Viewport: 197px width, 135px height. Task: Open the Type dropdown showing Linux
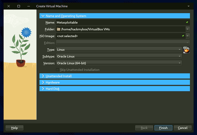coord(119,50)
